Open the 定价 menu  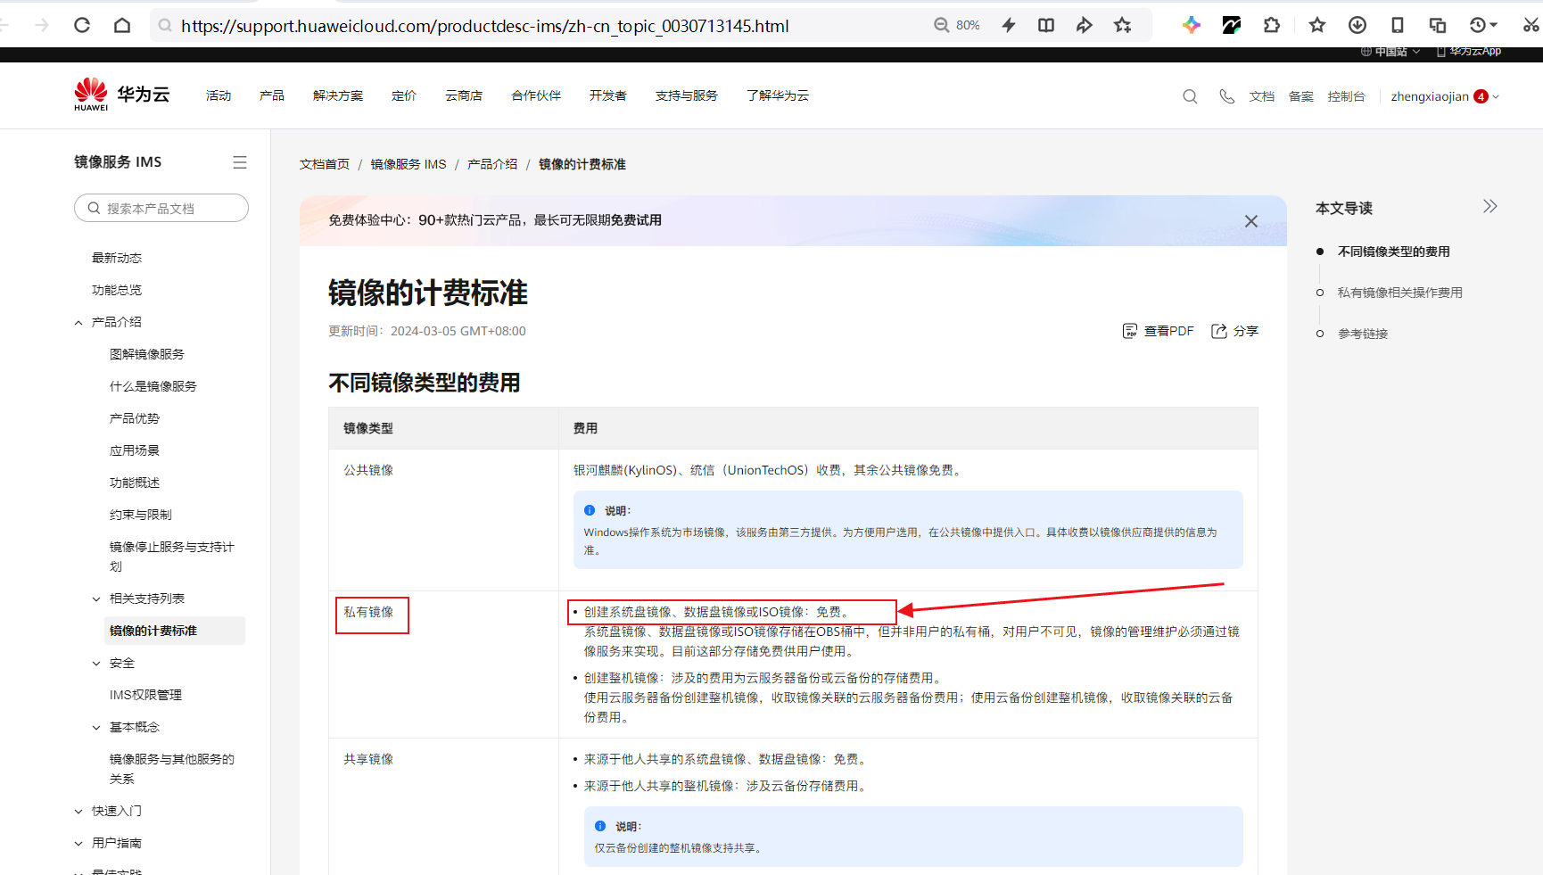coord(404,95)
